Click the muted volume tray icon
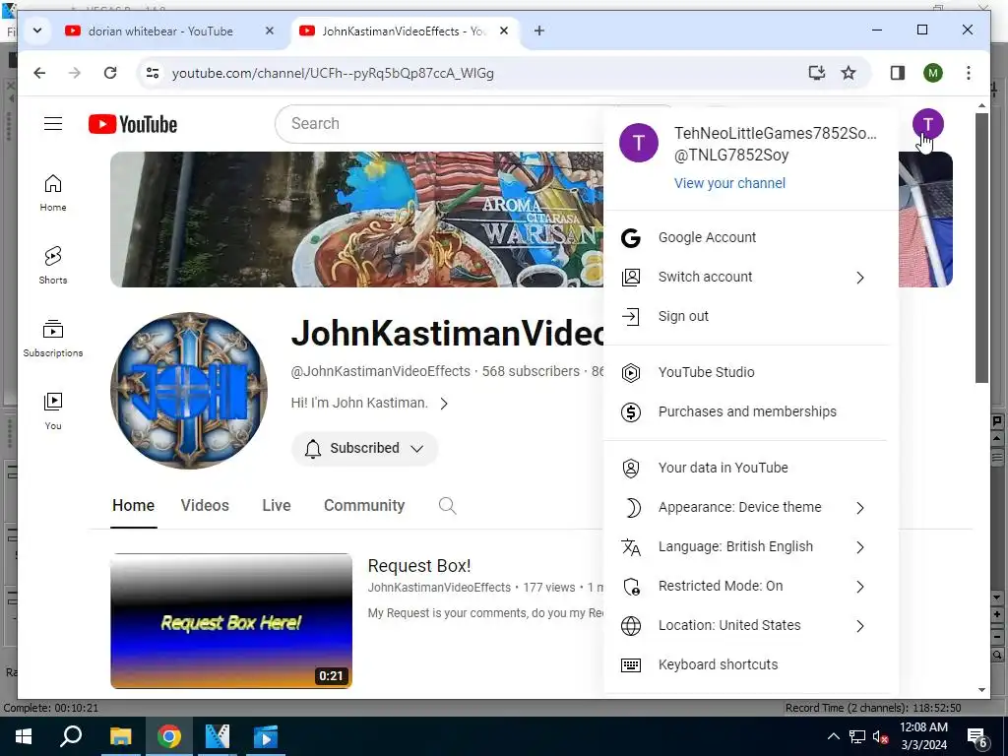The height and width of the screenshot is (756, 1008). point(880,736)
